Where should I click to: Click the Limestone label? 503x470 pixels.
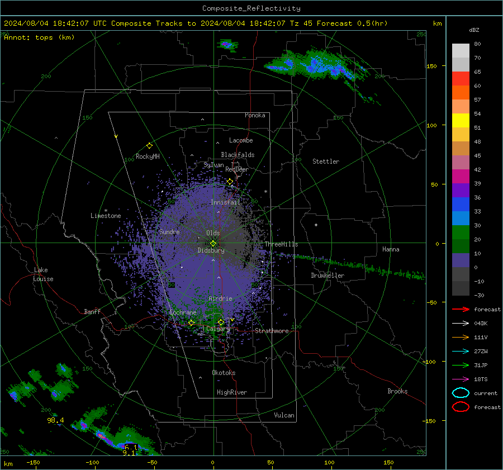pyautogui.click(x=106, y=216)
